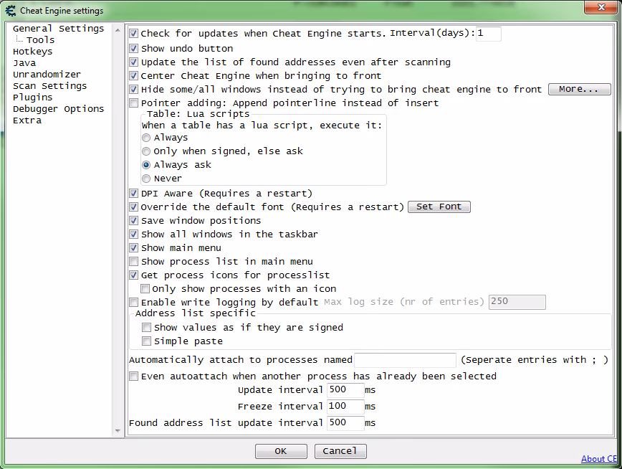
Task: Click the Update interval value field
Action: pyautogui.click(x=345, y=390)
